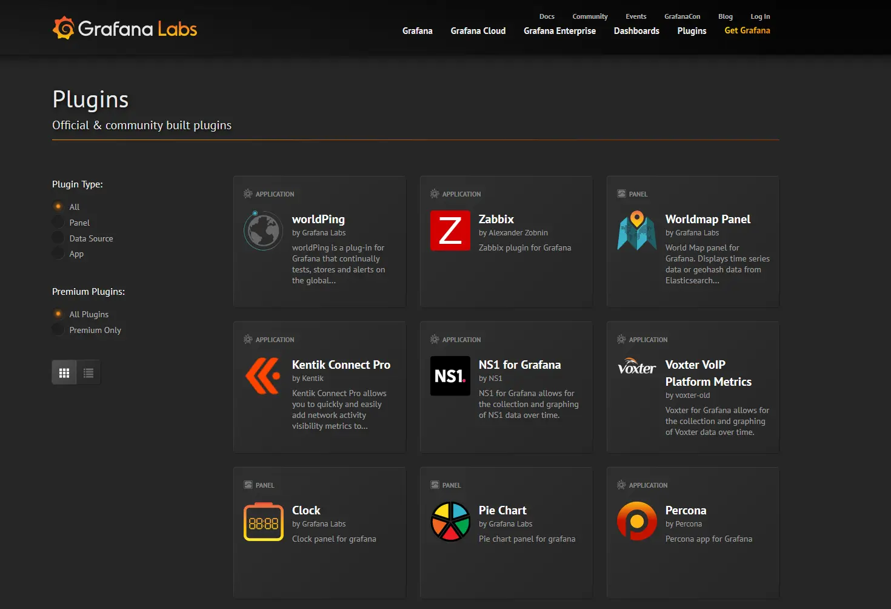Open the GrafanaCon top link

[682, 16]
